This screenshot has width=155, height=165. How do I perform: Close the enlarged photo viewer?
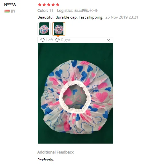(x=109, y=40)
